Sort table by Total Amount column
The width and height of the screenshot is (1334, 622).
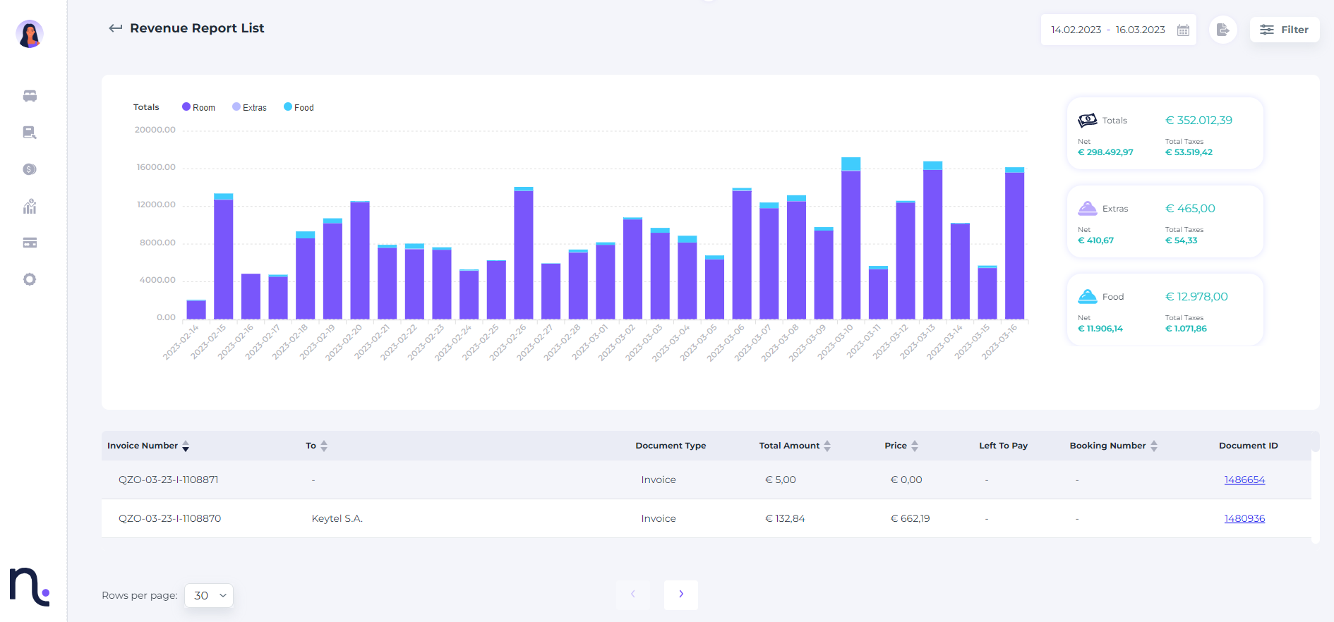click(x=827, y=446)
